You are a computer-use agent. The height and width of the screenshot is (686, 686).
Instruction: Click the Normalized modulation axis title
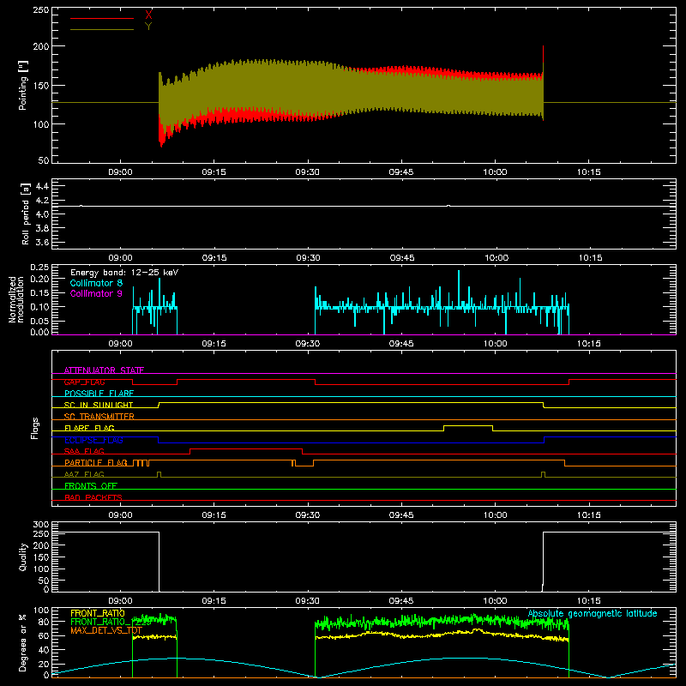click(x=16, y=299)
